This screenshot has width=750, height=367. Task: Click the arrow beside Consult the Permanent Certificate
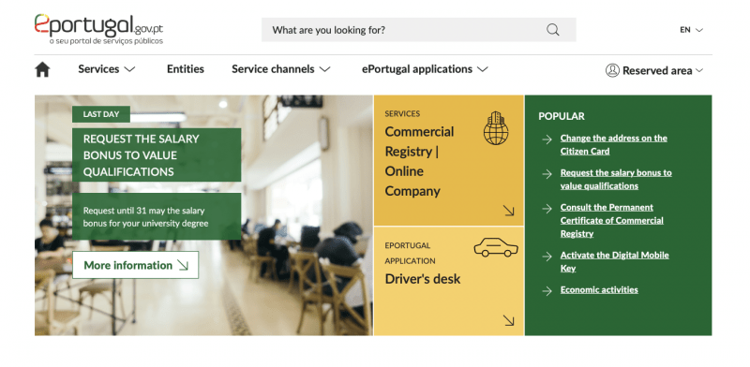pos(547,209)
